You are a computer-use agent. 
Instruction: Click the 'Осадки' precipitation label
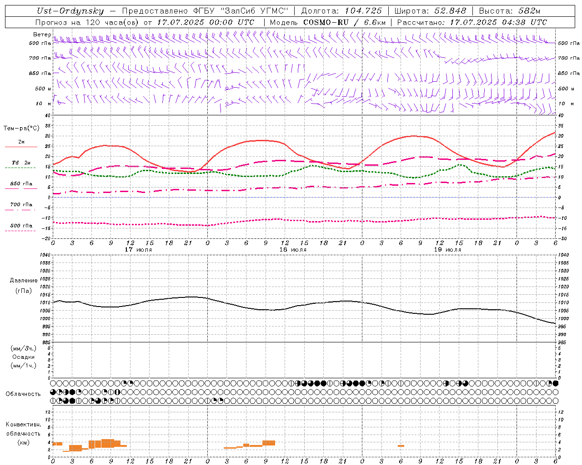pyautogui.click(x=24, y=357)
